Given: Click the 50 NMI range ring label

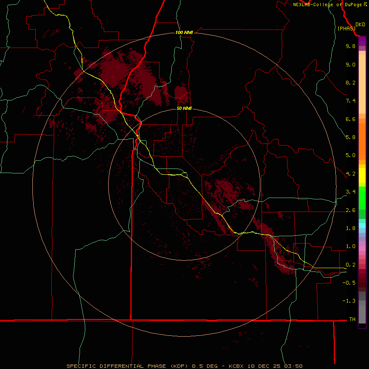Looking at the screenshot, I should (184, 108).
